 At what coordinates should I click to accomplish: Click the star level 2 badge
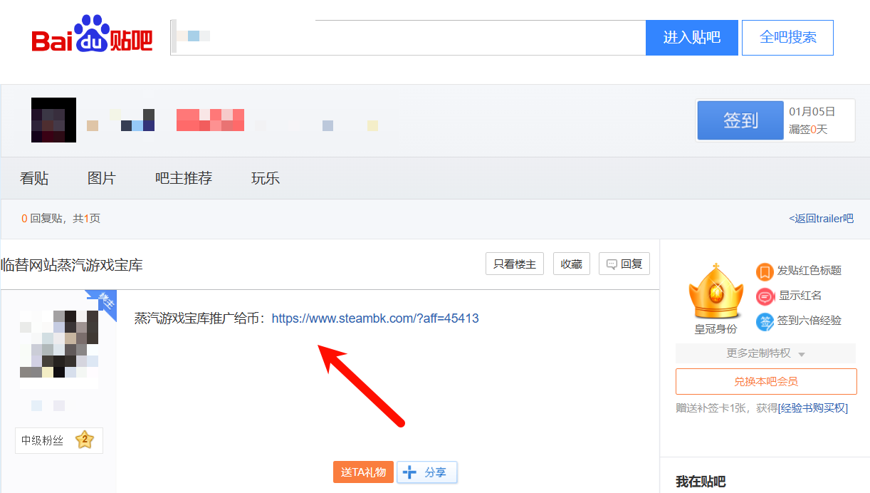click(84, 440)
